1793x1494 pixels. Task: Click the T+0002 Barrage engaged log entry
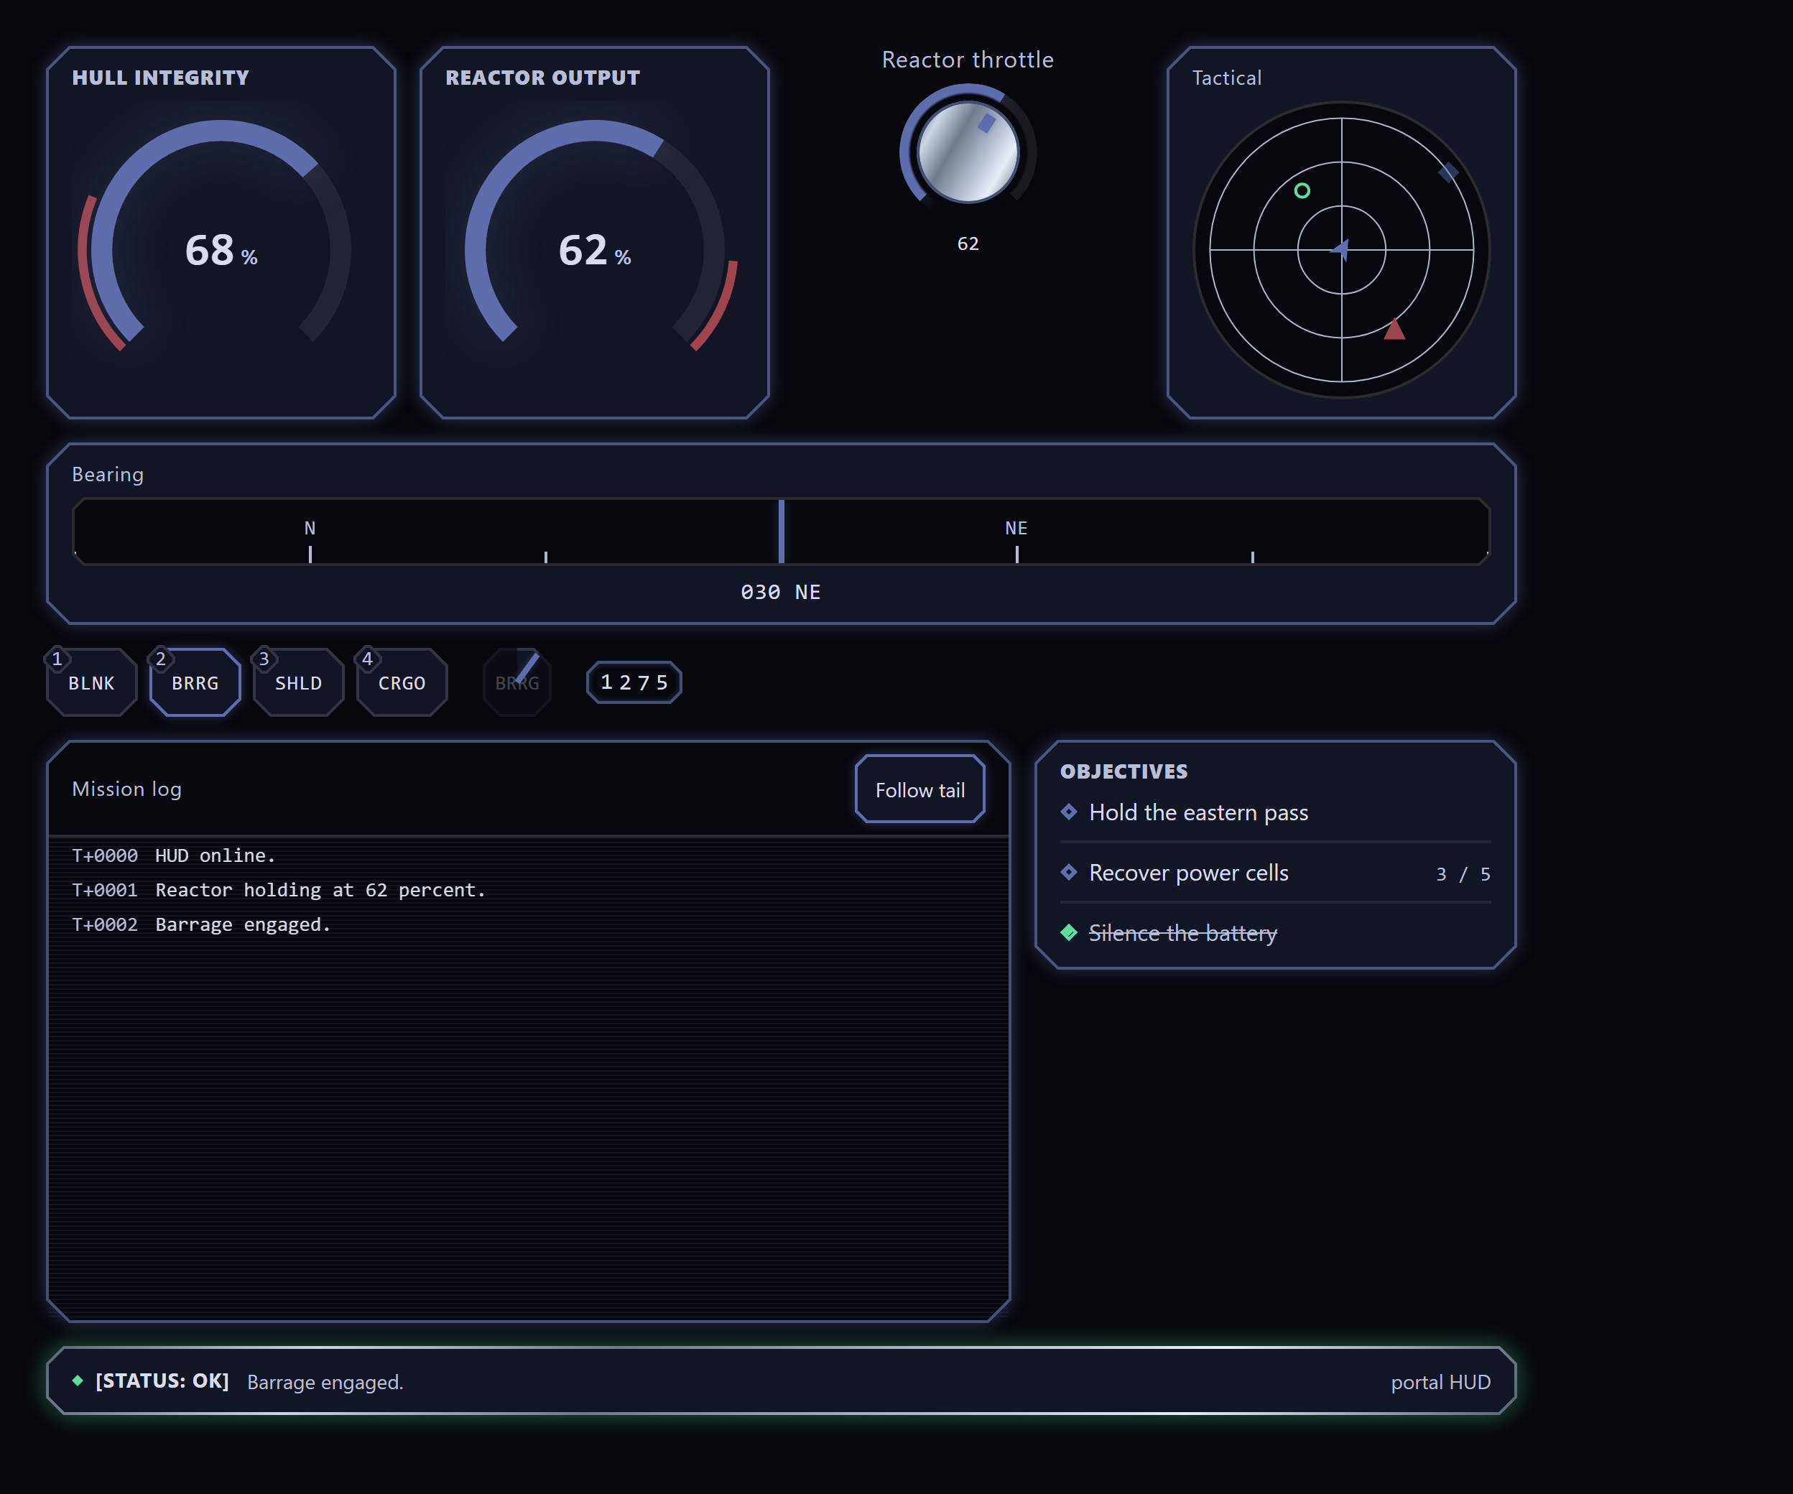pyautogui.click(x=529, y=924)
